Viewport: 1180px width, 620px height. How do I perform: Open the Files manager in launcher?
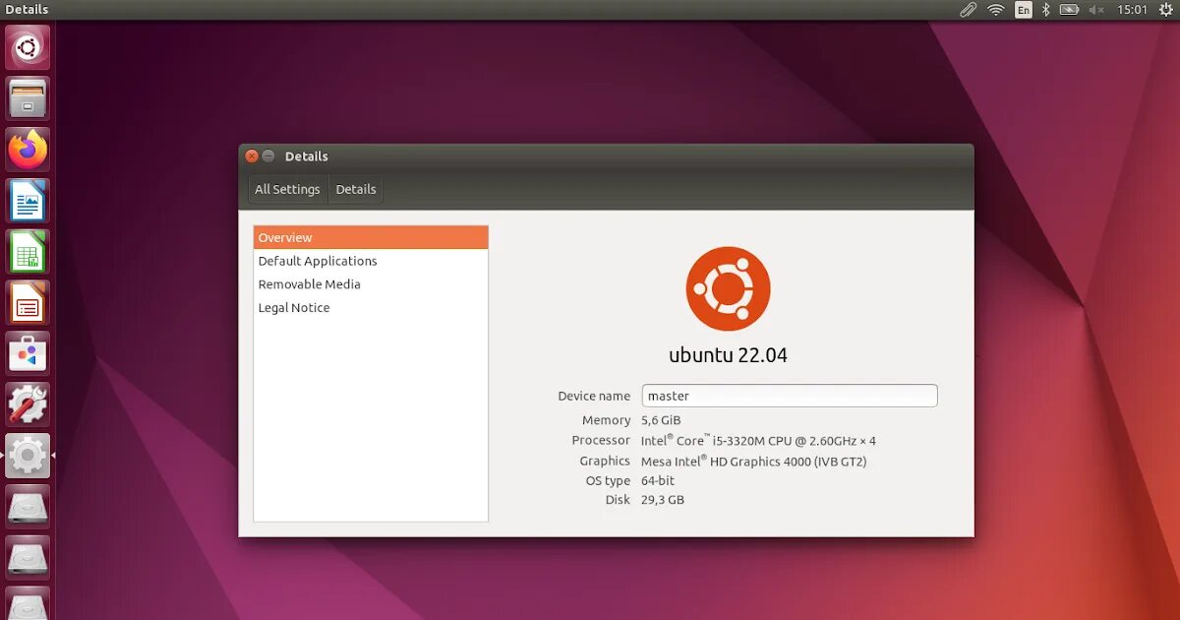click(28, 98)
